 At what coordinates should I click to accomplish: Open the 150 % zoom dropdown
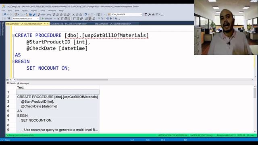click(15, 80)
